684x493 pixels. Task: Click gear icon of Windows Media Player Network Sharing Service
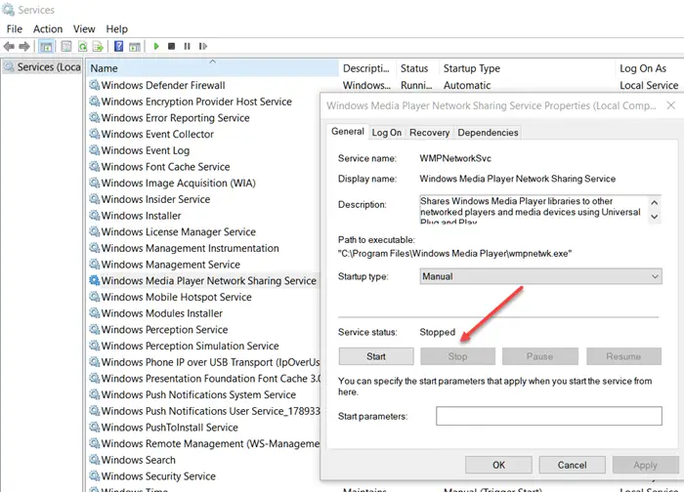click(94, 280)
